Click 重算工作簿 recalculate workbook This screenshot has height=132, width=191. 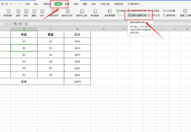pyautogui.click(x=185, y=13)
